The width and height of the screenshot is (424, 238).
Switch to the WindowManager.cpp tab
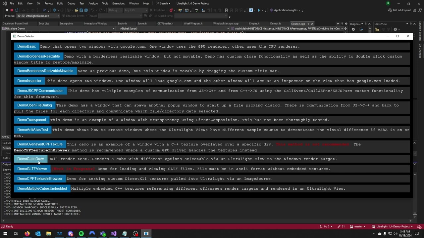coord(226,24)
